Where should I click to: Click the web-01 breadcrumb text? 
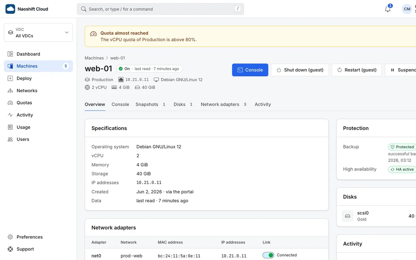tap(118, 58)
